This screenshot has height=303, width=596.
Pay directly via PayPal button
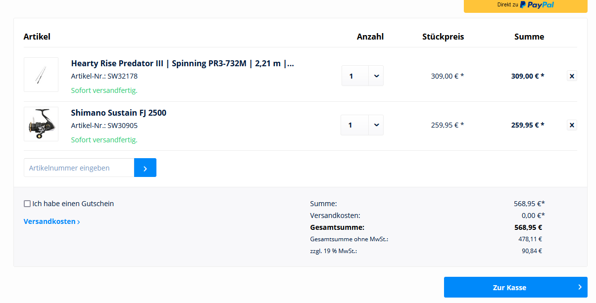(525, 5)
